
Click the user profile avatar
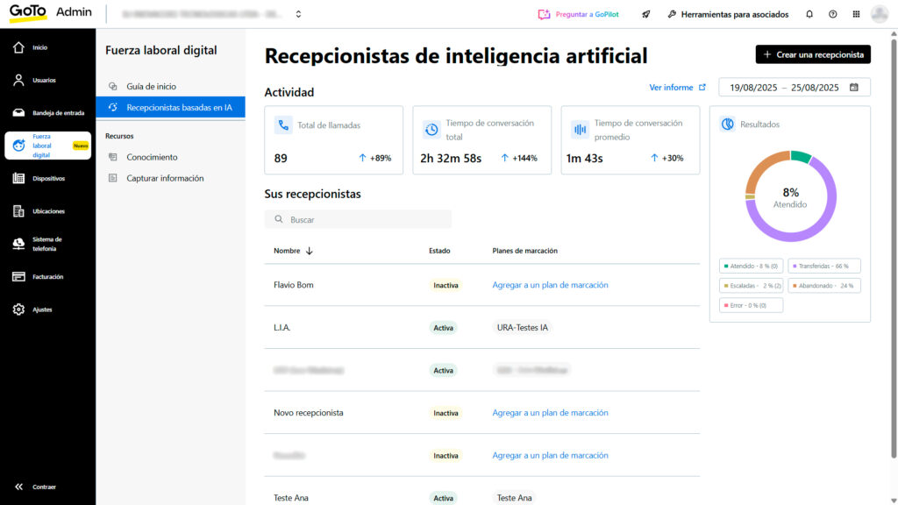(x=880, y=14)
